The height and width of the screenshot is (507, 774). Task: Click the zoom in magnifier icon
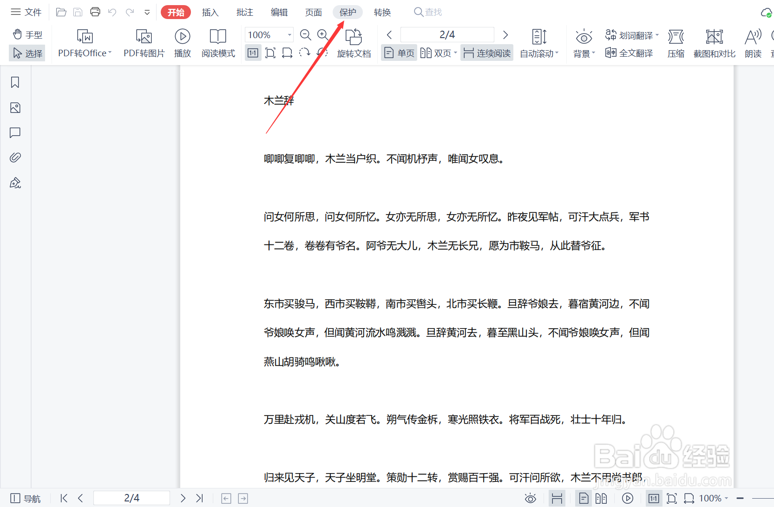[x=322, y=35]
